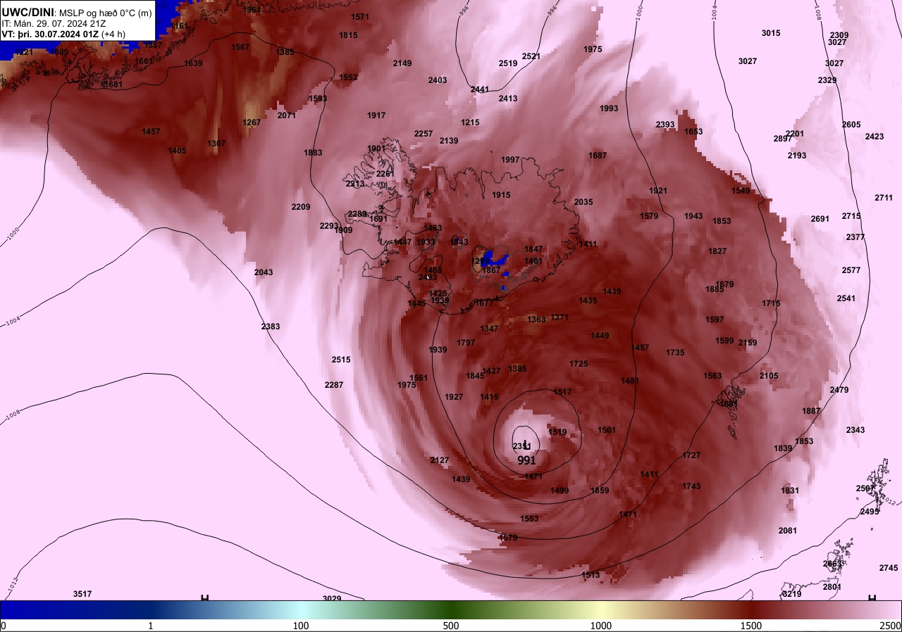Click the height value 1499

[x=560, y=491]
